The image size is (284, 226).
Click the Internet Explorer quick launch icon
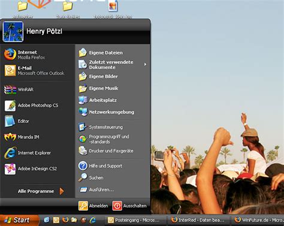(x=93, y=220)
